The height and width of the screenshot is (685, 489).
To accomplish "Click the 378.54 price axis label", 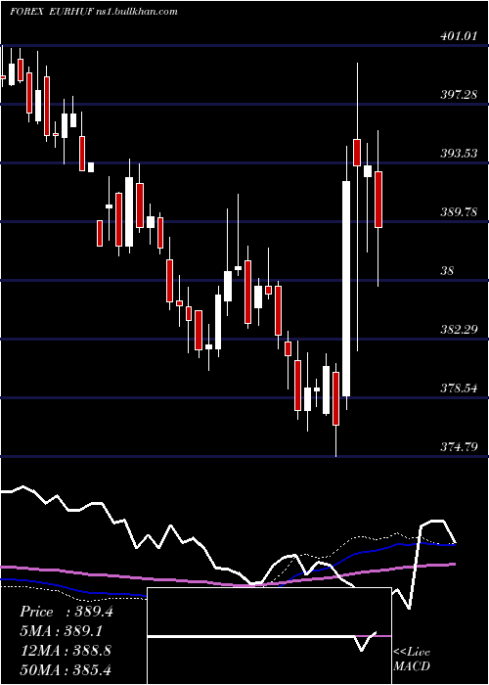I will click(459, 388).
